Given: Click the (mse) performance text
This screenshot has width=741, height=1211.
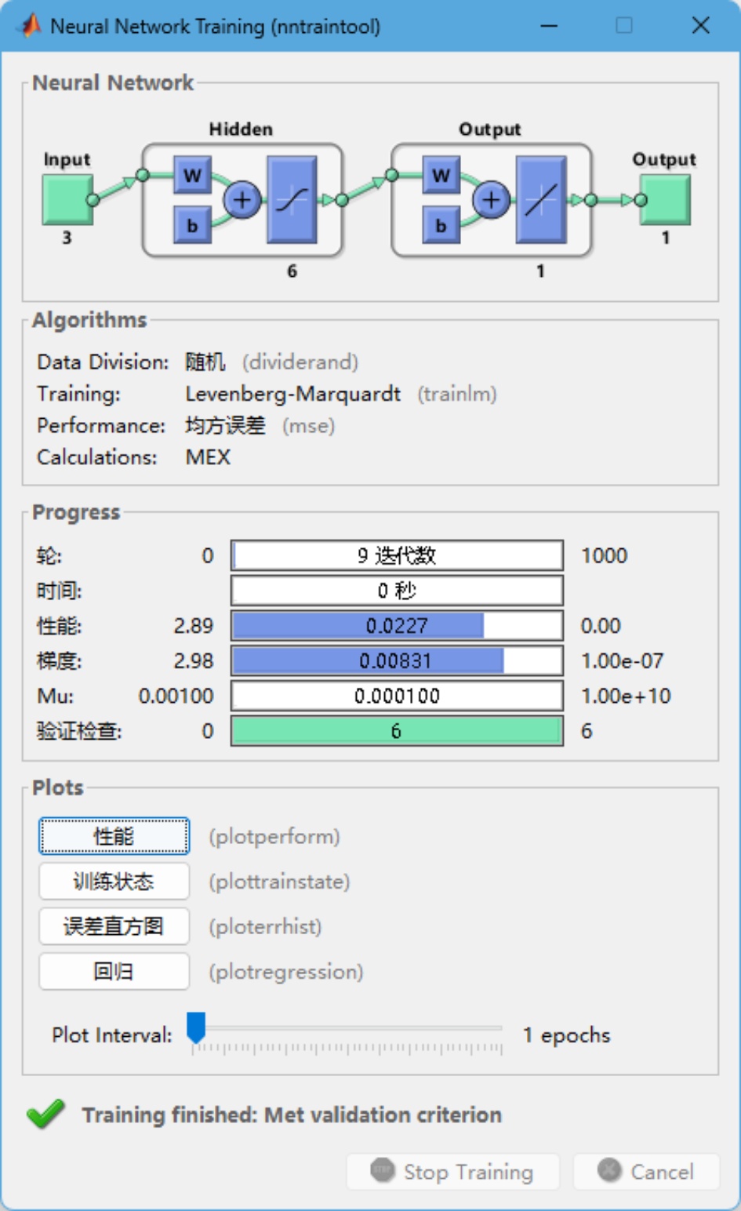Looking at the screenshot, I should coord(309,426).
